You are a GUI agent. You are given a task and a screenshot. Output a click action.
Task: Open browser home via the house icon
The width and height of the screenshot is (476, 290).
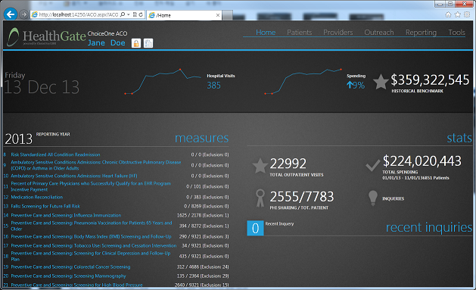tap(448, 14)
